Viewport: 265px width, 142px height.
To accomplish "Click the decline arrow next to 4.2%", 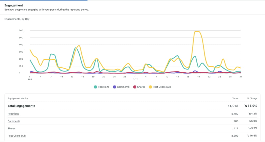I will coord(249,114).
